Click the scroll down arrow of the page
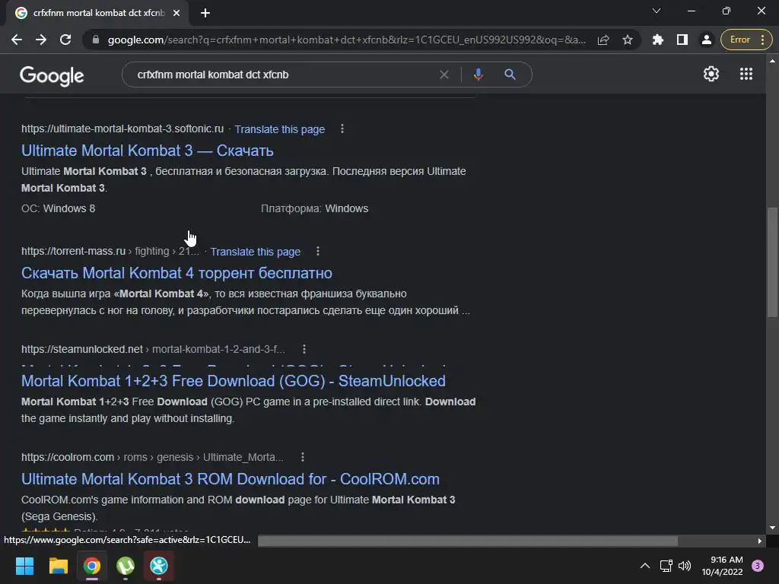779x584 pixels. [772, 528]
